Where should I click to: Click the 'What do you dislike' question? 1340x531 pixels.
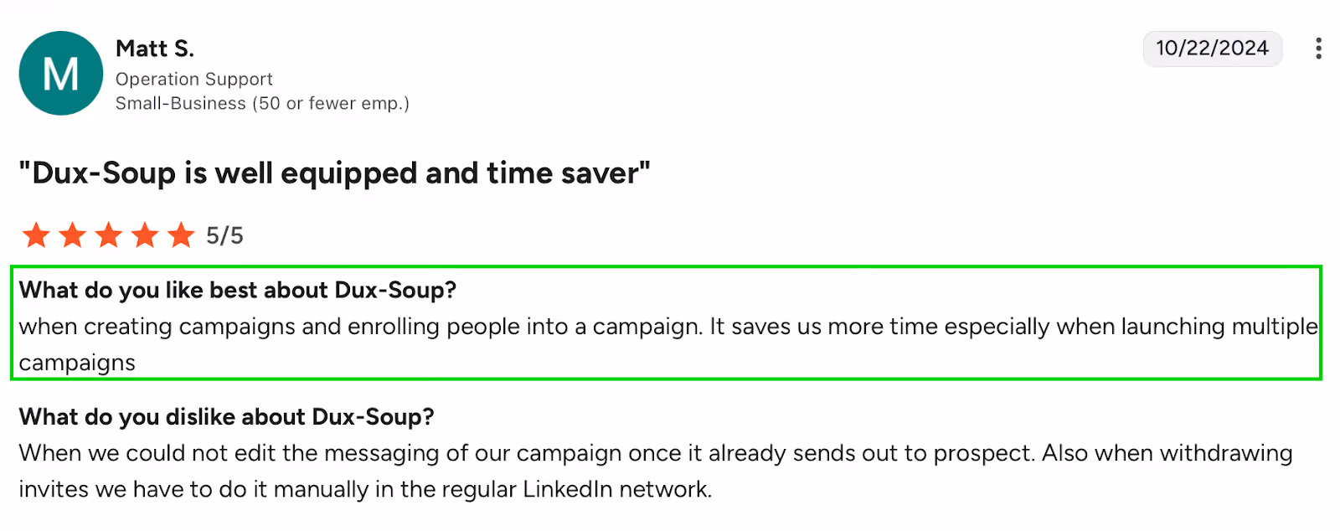tap(227, 416)
